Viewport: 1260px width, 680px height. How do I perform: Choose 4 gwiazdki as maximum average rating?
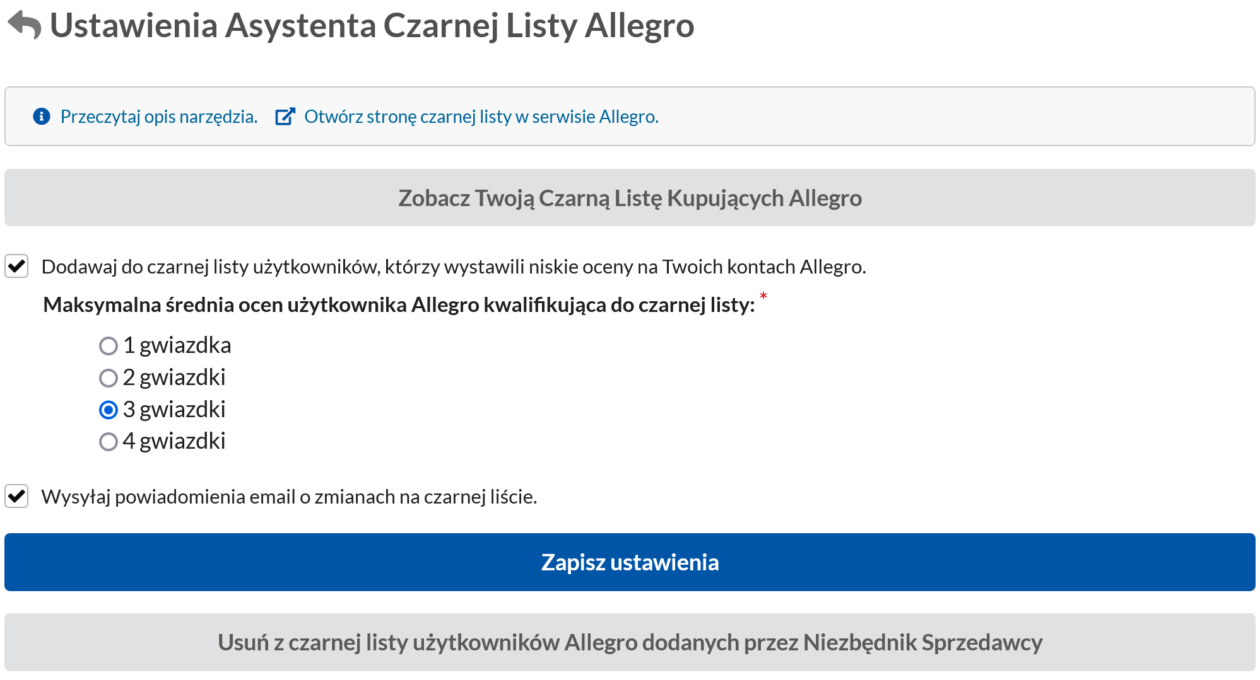[109, 442]
